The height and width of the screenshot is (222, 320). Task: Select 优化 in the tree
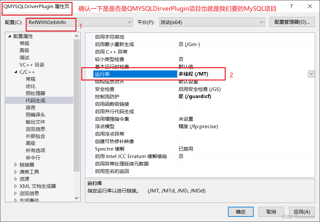(x=31, y=86)
